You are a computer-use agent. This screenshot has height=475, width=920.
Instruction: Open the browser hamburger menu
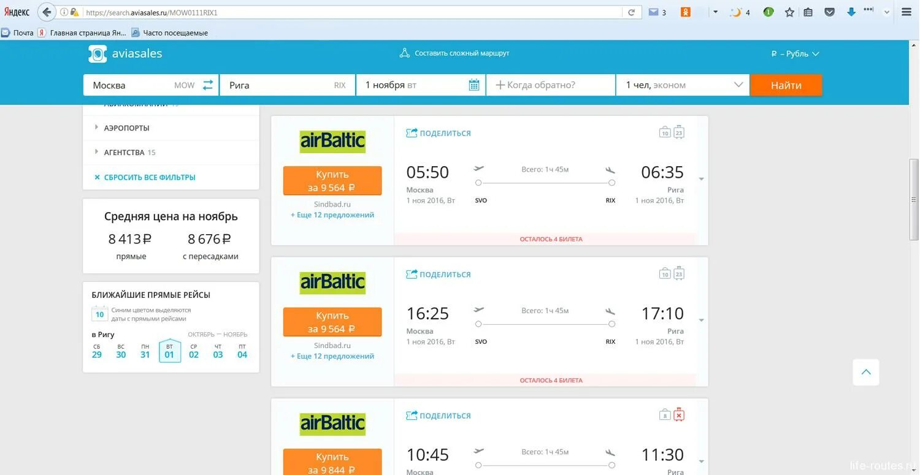click(x=907, y=12)
